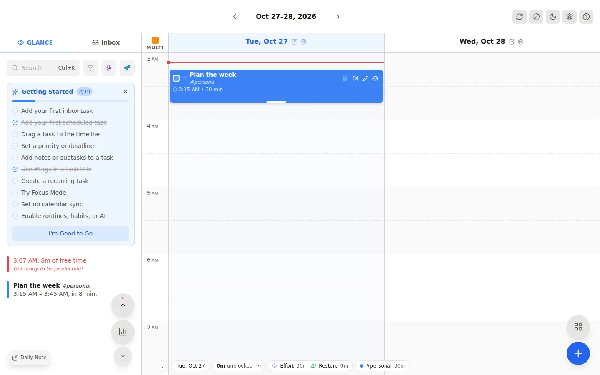
Task: Toggle dark mode moon icon
Action: 553,17
